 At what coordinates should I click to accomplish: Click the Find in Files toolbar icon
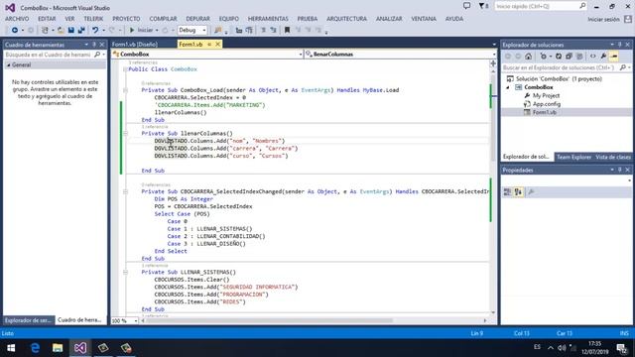(218, 30)
